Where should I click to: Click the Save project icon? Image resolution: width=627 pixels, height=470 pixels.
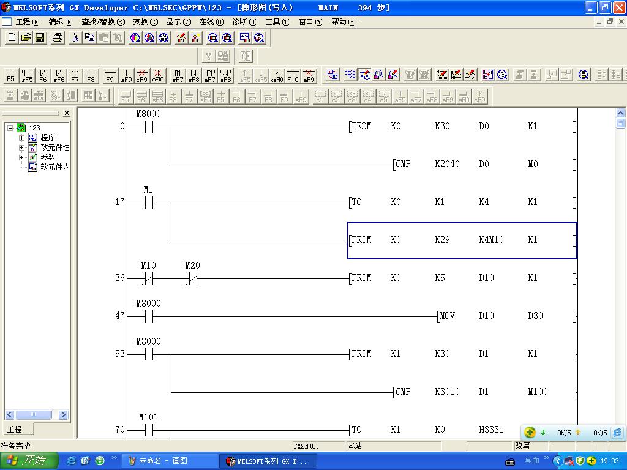click(40, 38)
